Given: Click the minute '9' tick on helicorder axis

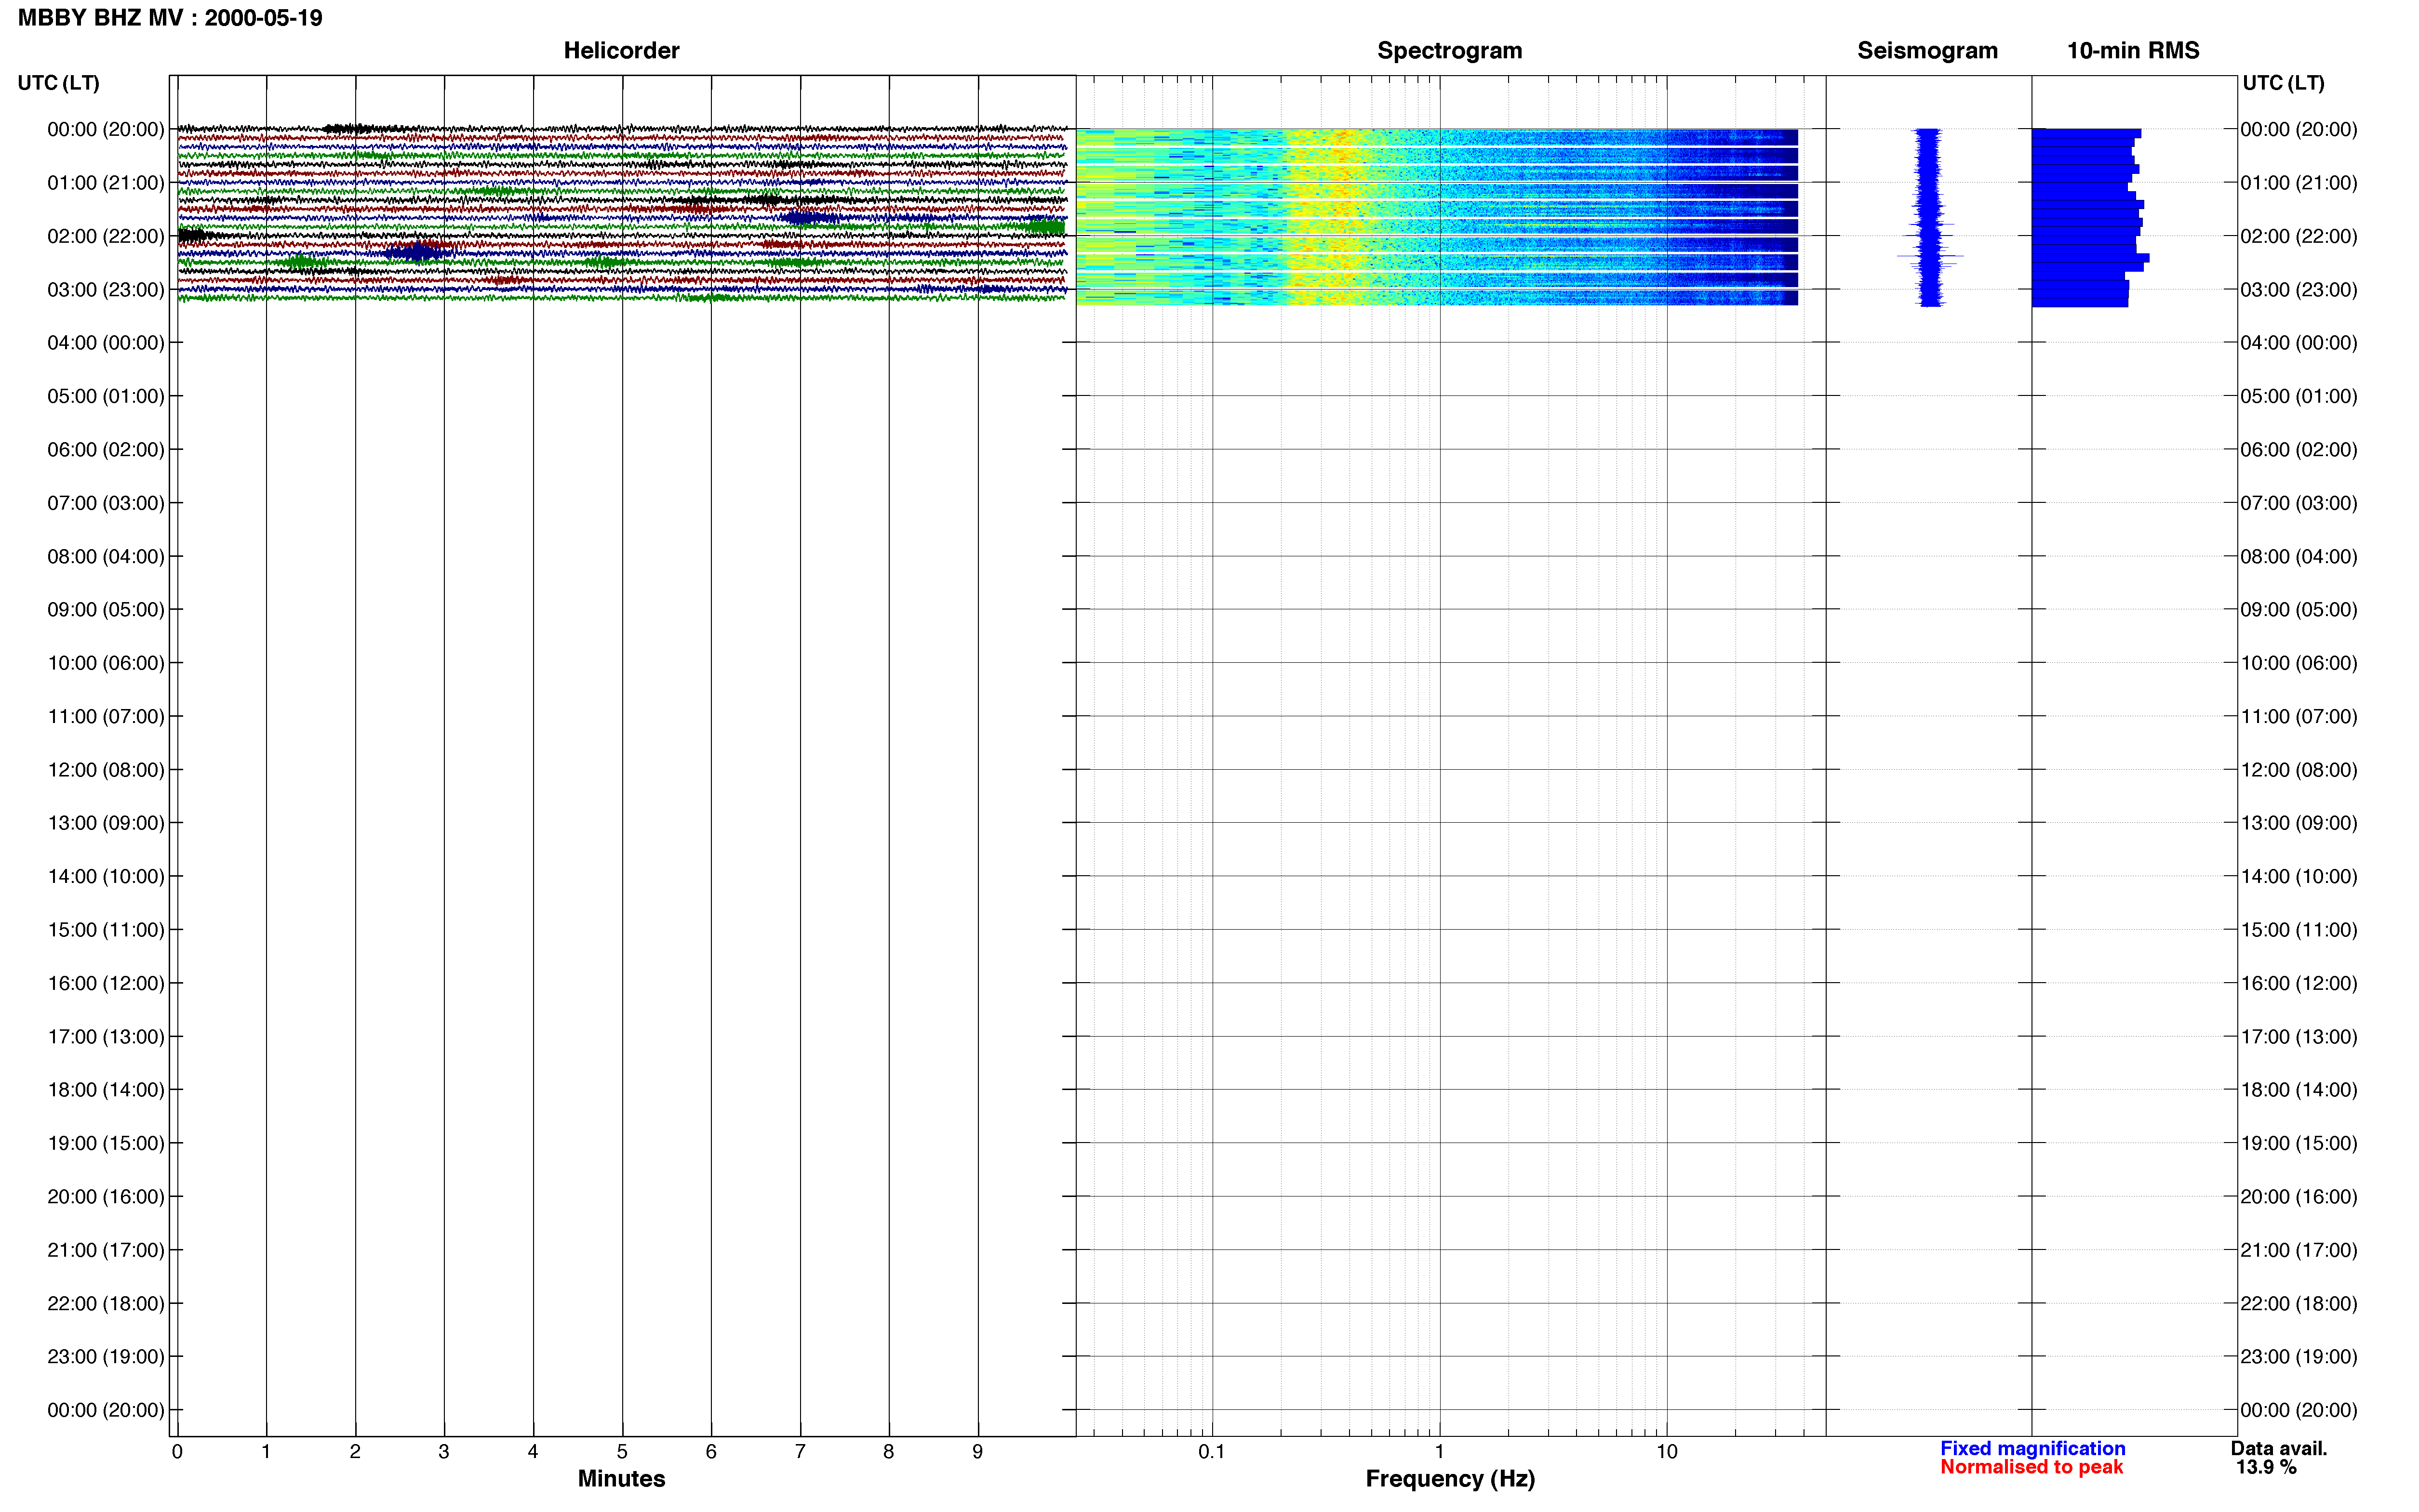Looking at the screenshot, I should click(977, 1452).
